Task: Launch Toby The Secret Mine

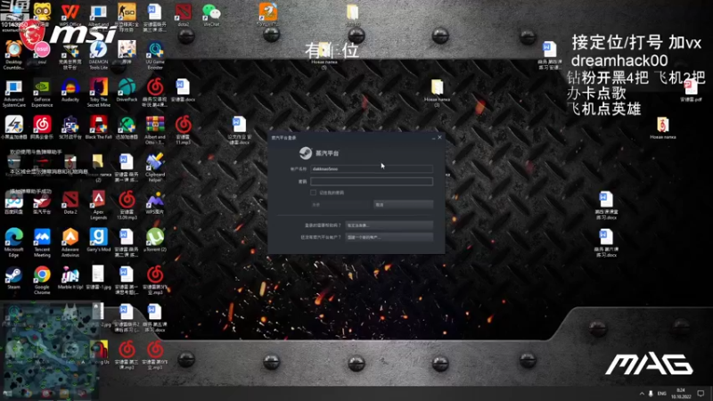Action: pos(98,94)
